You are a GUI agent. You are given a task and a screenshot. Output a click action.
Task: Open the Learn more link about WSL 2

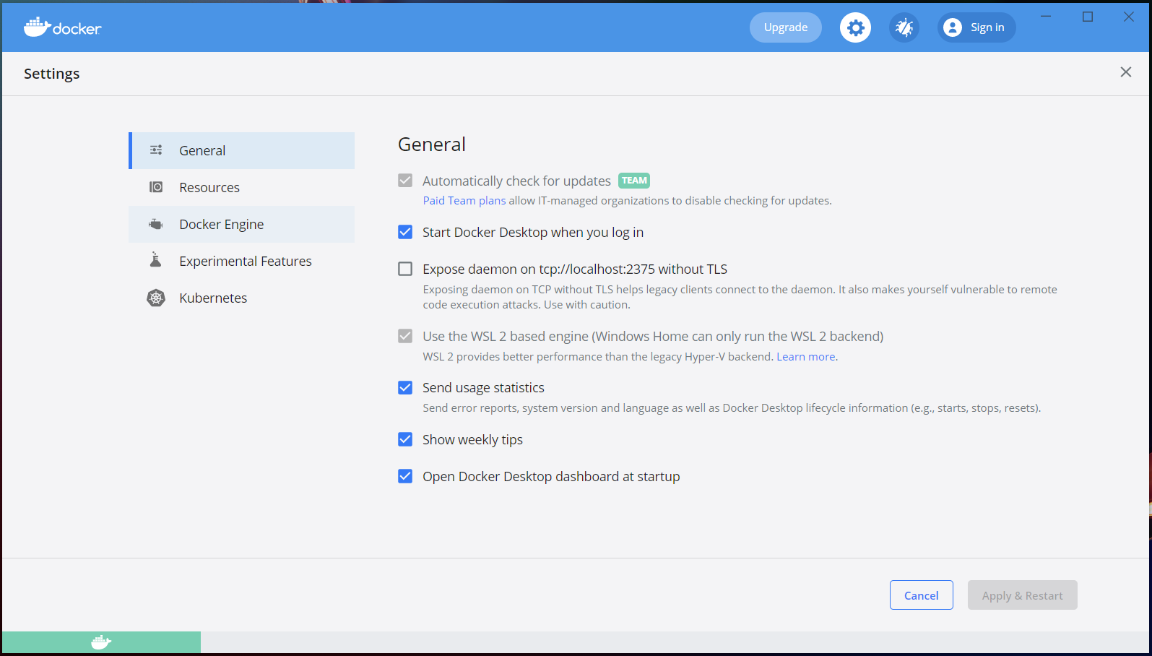pos(806,357)
